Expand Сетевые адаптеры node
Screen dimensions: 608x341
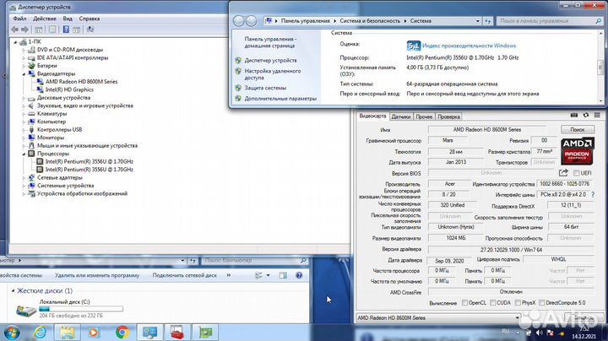[x=24, y=178]
